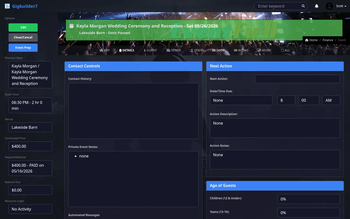Image resolution: width=350 pixels, height=219 pixels.
Task: Click the Home breadcrumb link
Action: pyautogui.click(x=311, y=40)
